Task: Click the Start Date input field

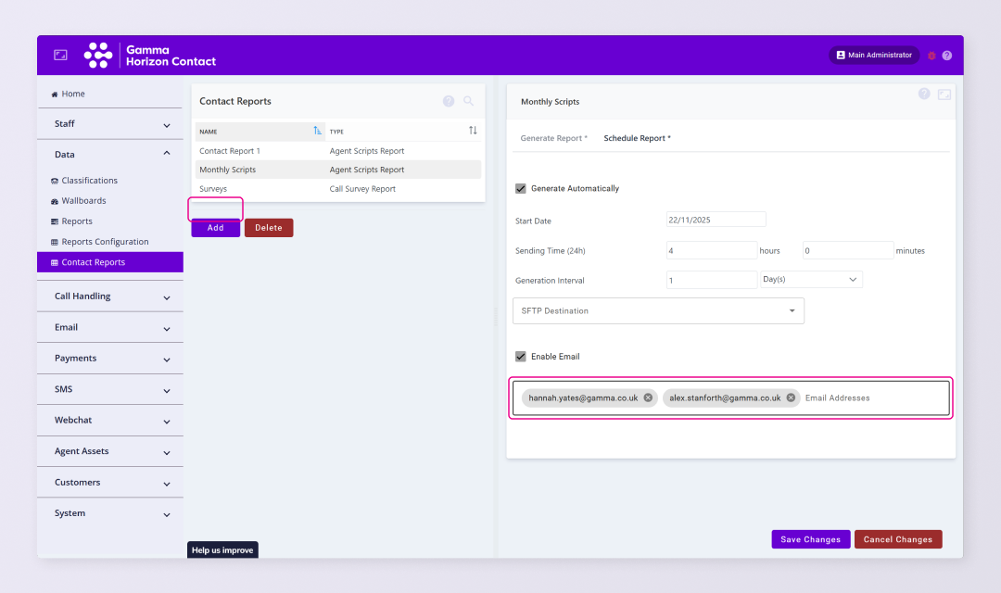Action: click(716, 220)
